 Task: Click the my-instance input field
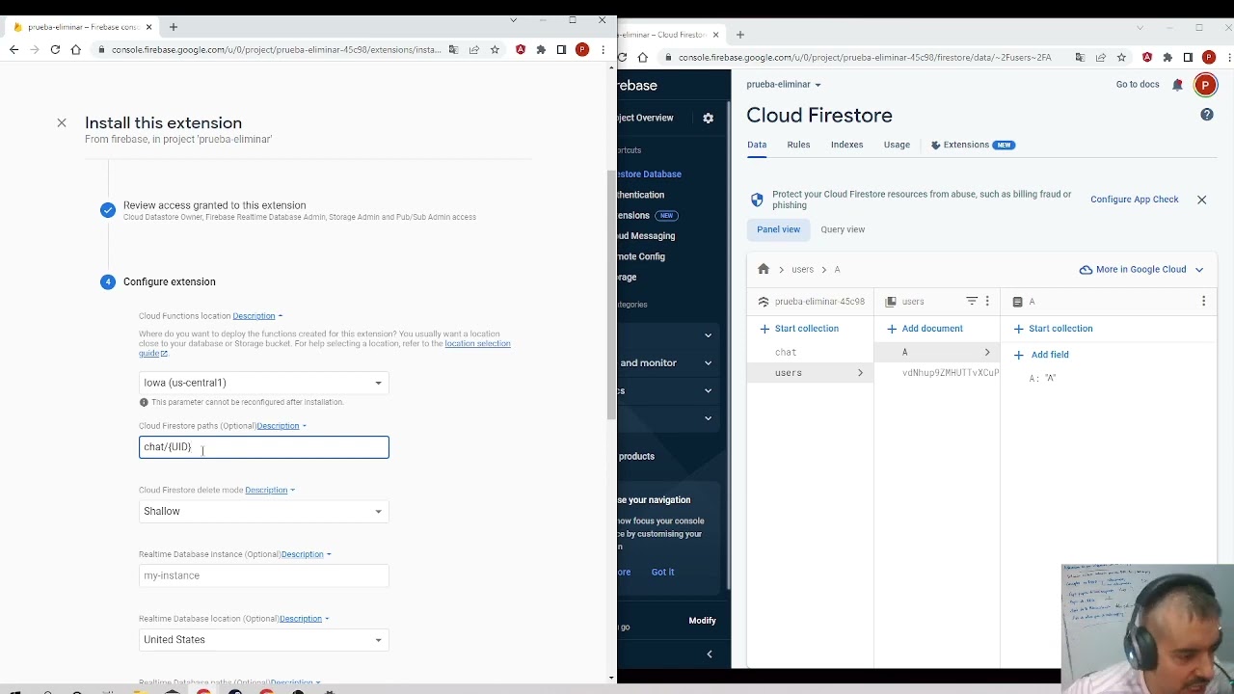263,575
